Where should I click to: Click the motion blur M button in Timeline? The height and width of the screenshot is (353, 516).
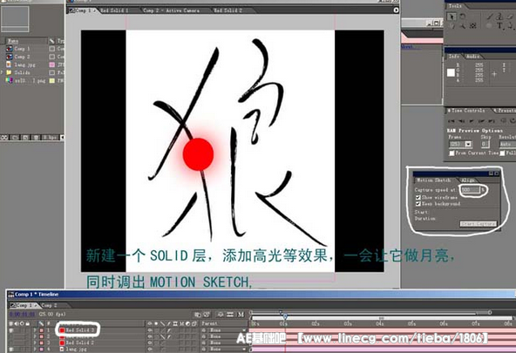(x=241, y=315)
